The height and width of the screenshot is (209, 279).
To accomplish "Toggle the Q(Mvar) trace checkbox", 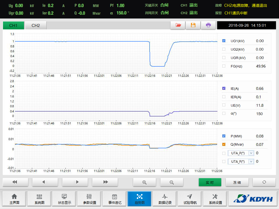I will [x=224, y=144].
